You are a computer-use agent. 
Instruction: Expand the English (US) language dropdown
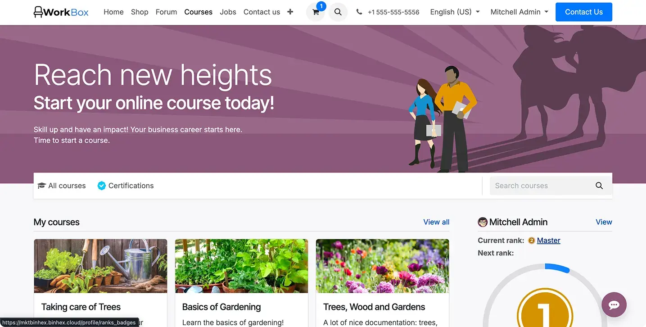pyautogui.click(x=455, y=12)
